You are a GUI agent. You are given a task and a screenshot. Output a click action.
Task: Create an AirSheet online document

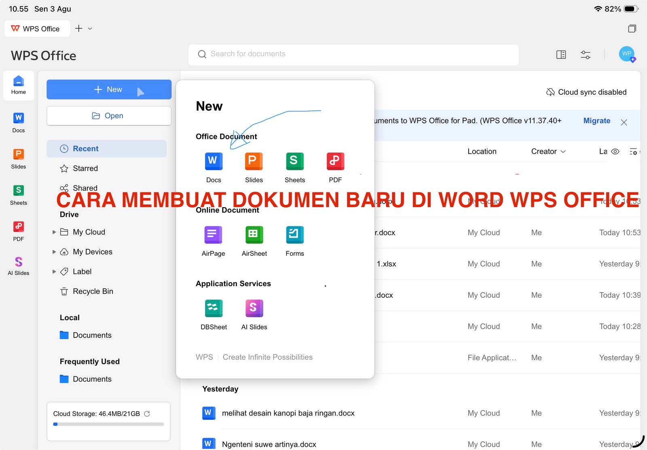254,242
